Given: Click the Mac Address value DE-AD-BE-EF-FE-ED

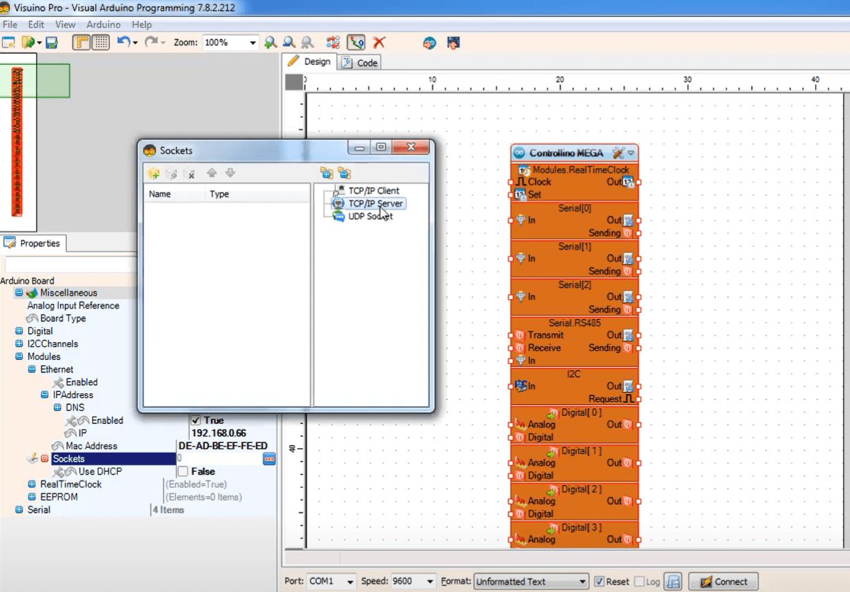Looking at the screenshot, I should pos(223,446).
